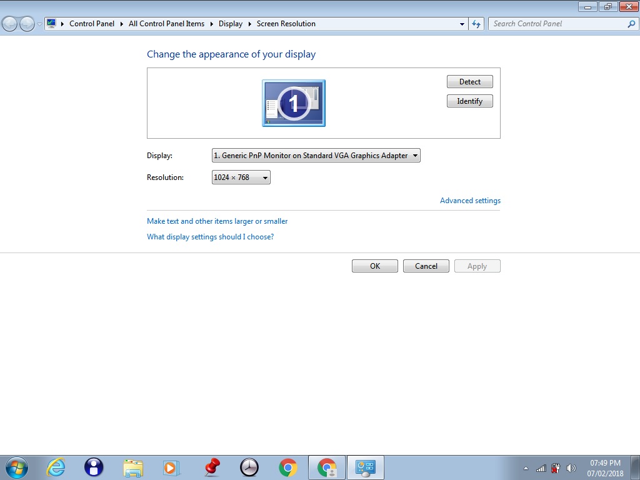This screenshot has width=640, height=480.
Task: Go back using the Back arrow
Action: tap(10, 24)
